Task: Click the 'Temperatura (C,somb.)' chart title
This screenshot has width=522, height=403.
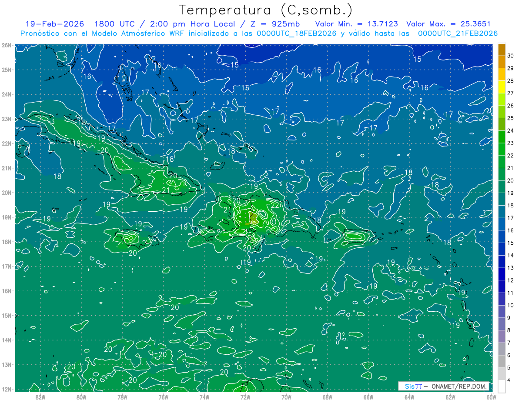Action: pos(266,10)
